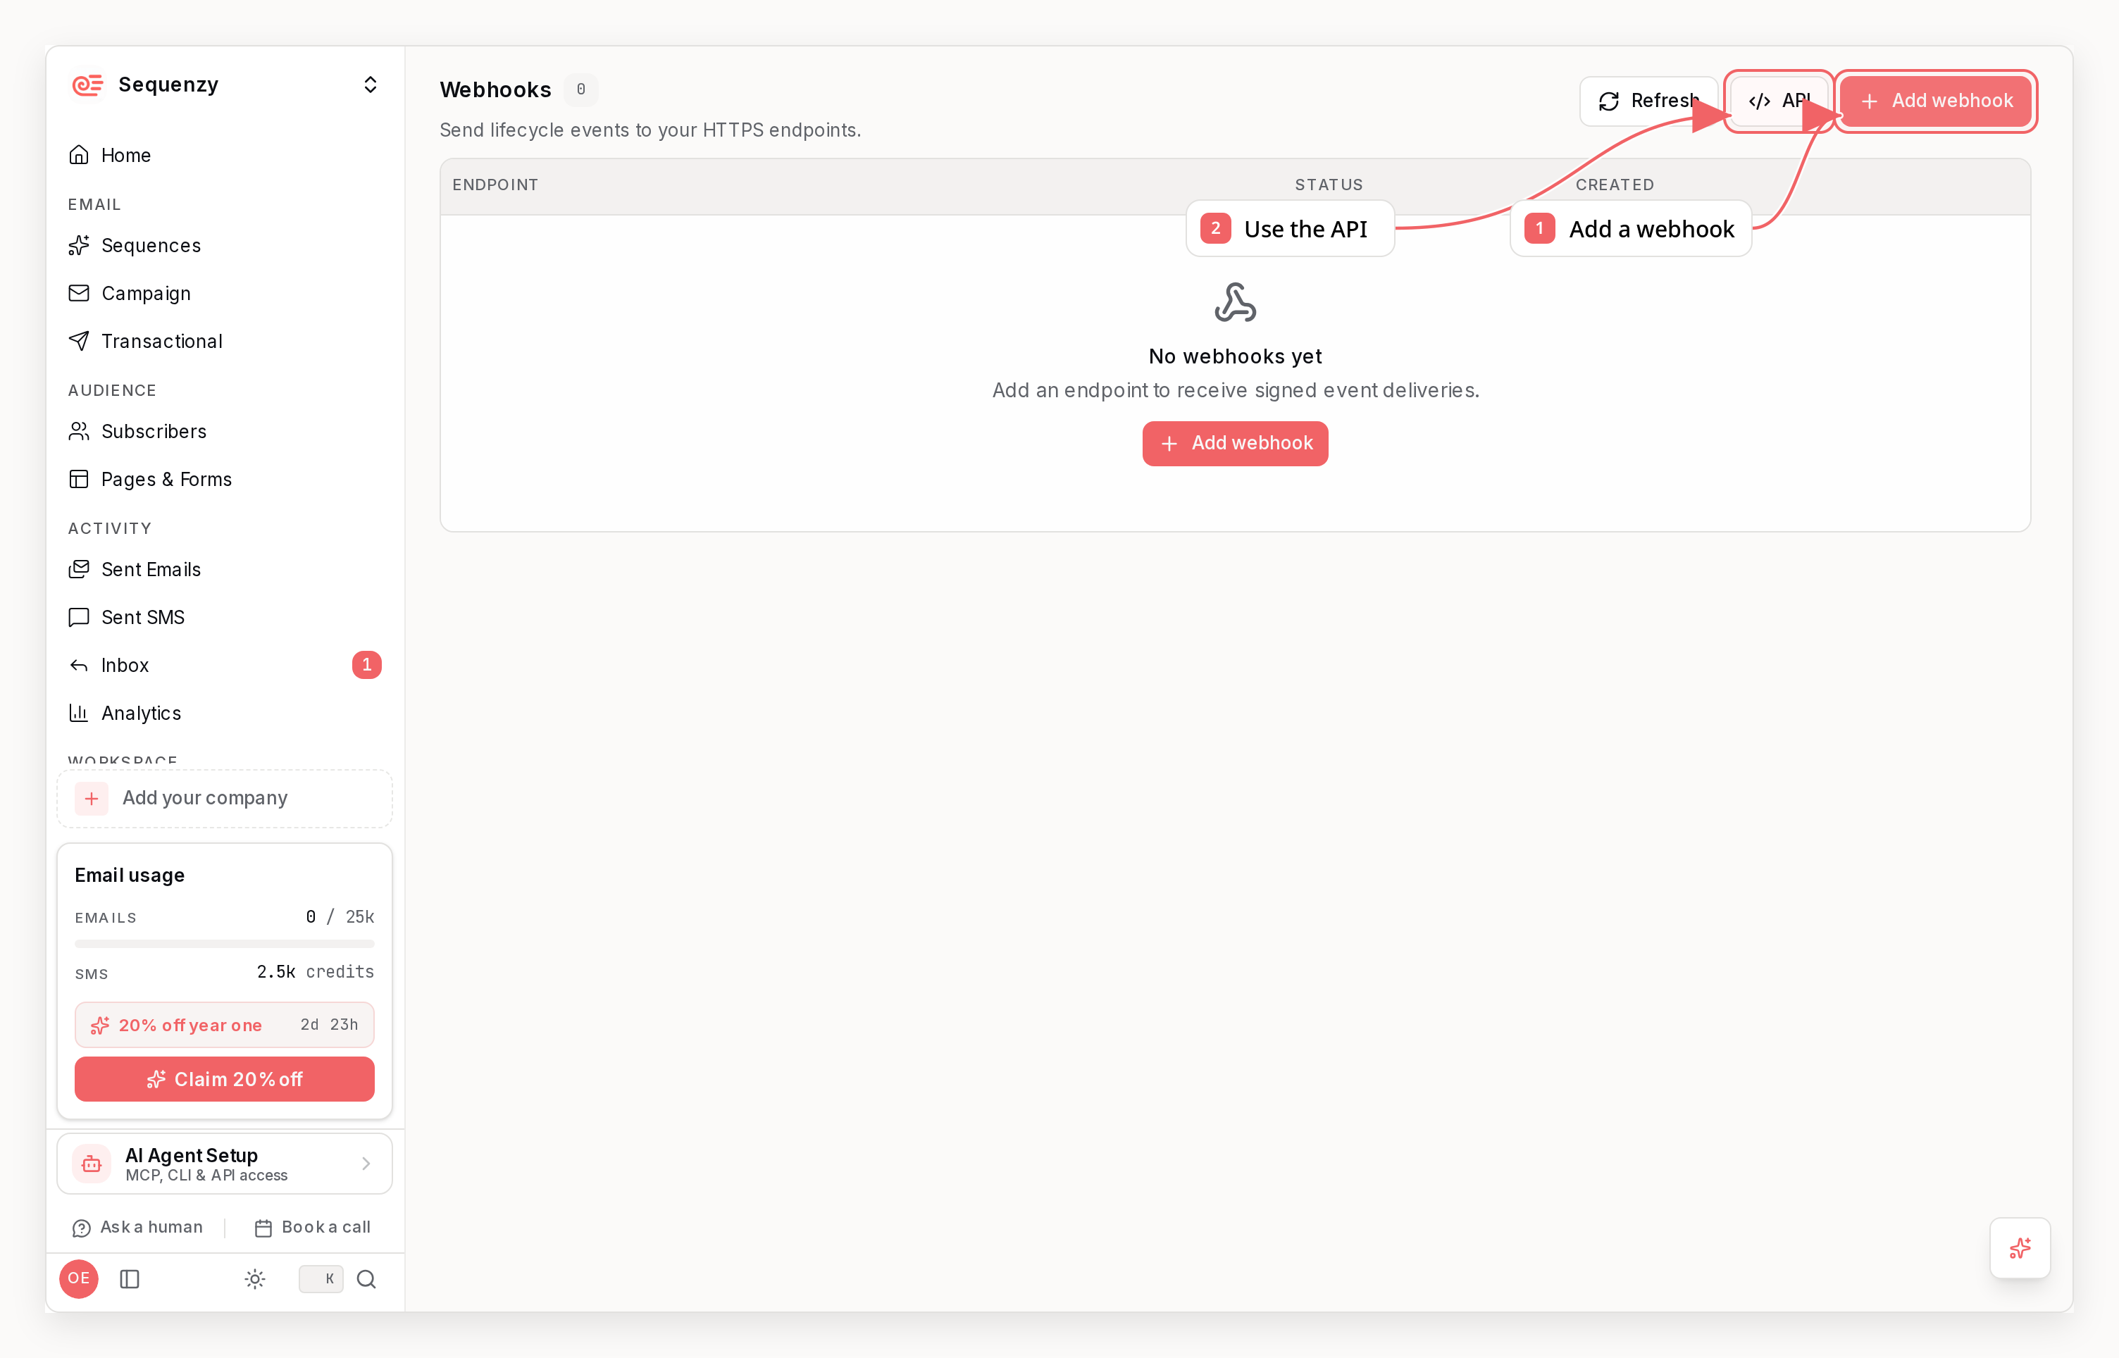Click the Sequences sparkle icon
Image resolution: width=2119 pixels, height=1358 pixels.
(x=80, y=245)
